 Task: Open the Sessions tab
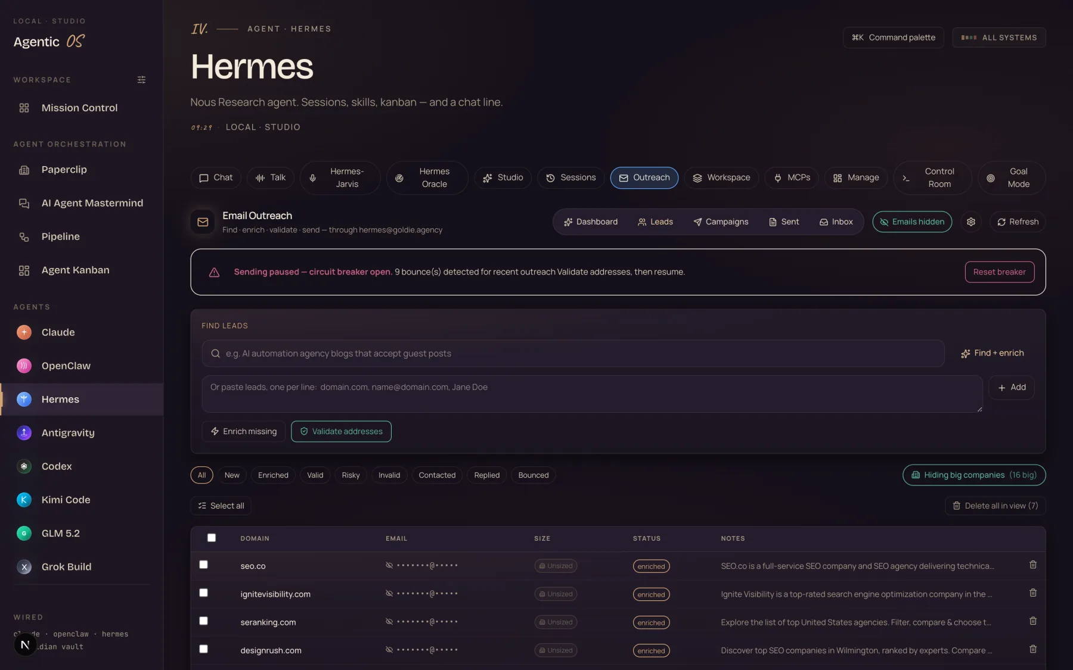coord(570,177)
